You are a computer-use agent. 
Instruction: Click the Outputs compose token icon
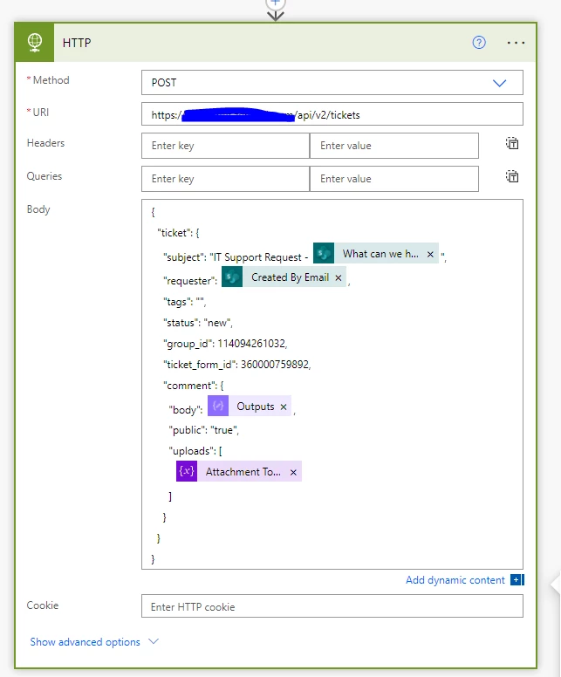[x=218, y=406]
